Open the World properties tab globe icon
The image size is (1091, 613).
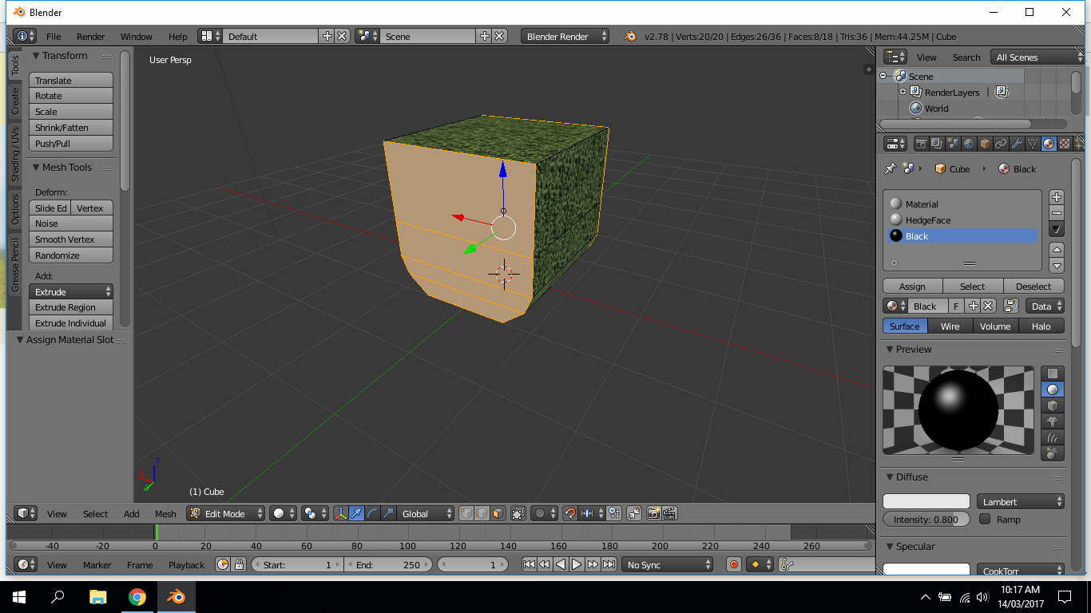969,144
